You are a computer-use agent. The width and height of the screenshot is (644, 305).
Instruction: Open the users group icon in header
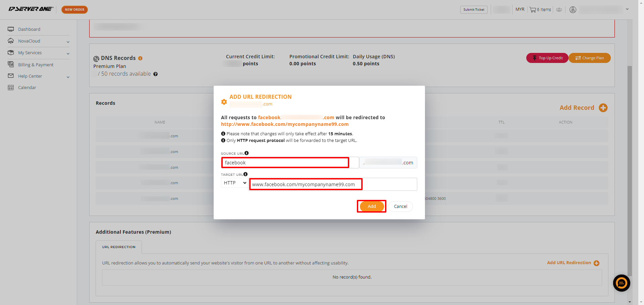[x=559, y=10]
